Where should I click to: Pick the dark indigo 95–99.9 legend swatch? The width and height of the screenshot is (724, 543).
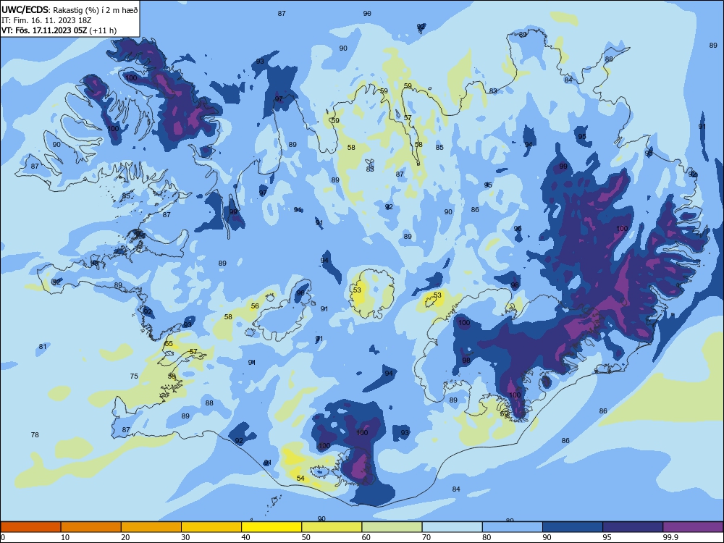[x=633, y=527]
